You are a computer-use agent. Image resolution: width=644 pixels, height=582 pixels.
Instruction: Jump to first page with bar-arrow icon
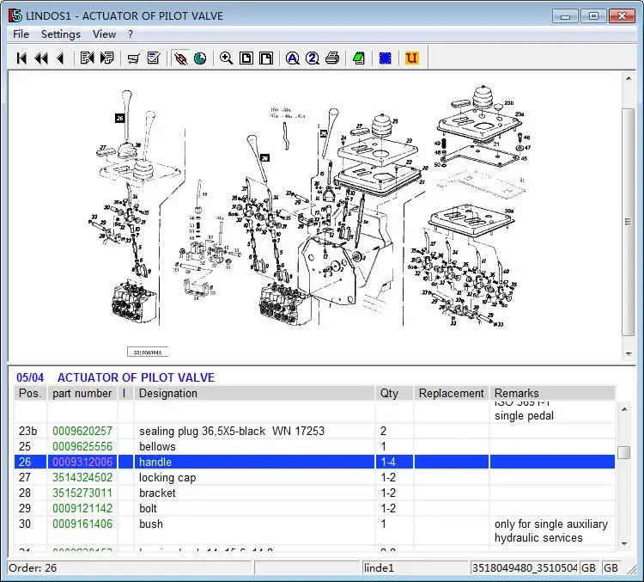[x=21, y=58]
